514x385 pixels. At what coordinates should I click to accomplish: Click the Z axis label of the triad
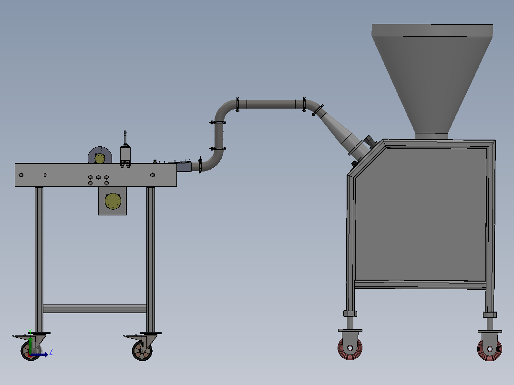[51, 352]
